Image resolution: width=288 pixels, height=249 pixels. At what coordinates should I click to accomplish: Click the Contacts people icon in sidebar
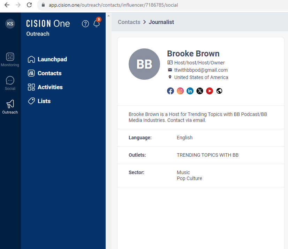(31, 73)
